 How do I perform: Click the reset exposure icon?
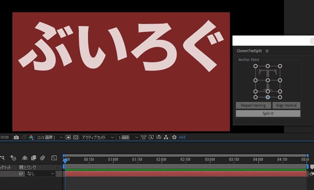[174, 137]
